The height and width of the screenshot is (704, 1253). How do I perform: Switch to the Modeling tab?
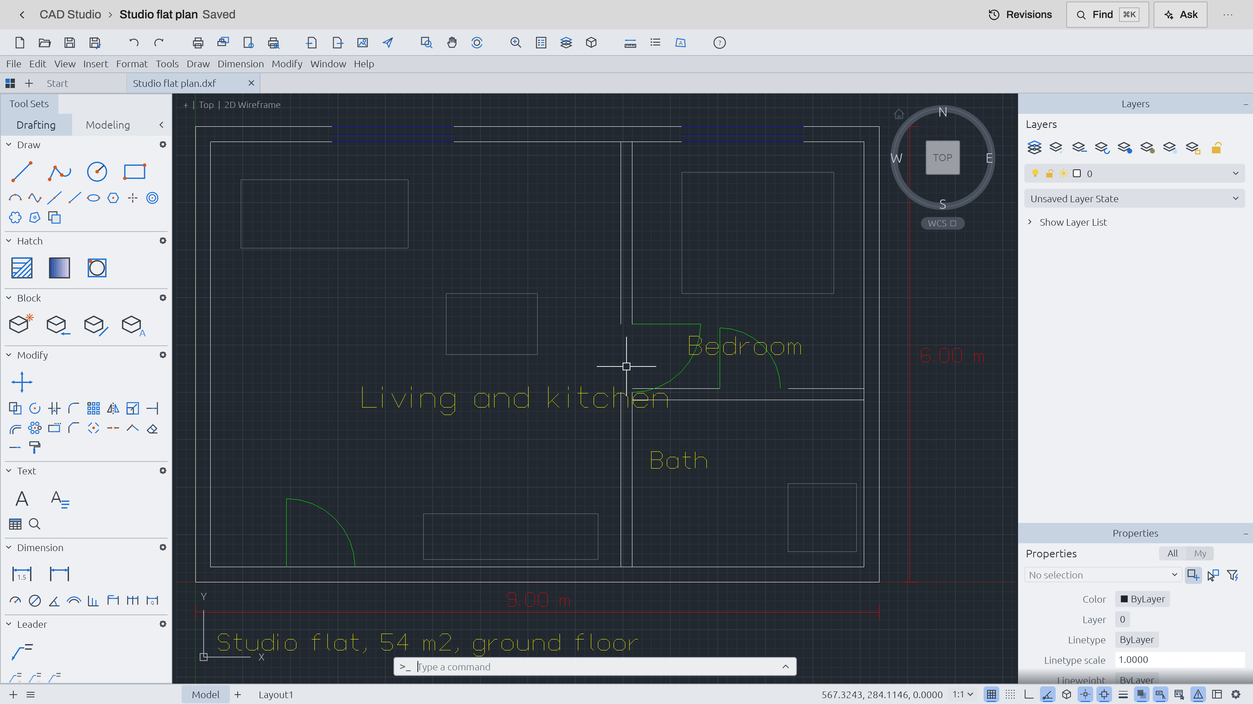(108, 125)
